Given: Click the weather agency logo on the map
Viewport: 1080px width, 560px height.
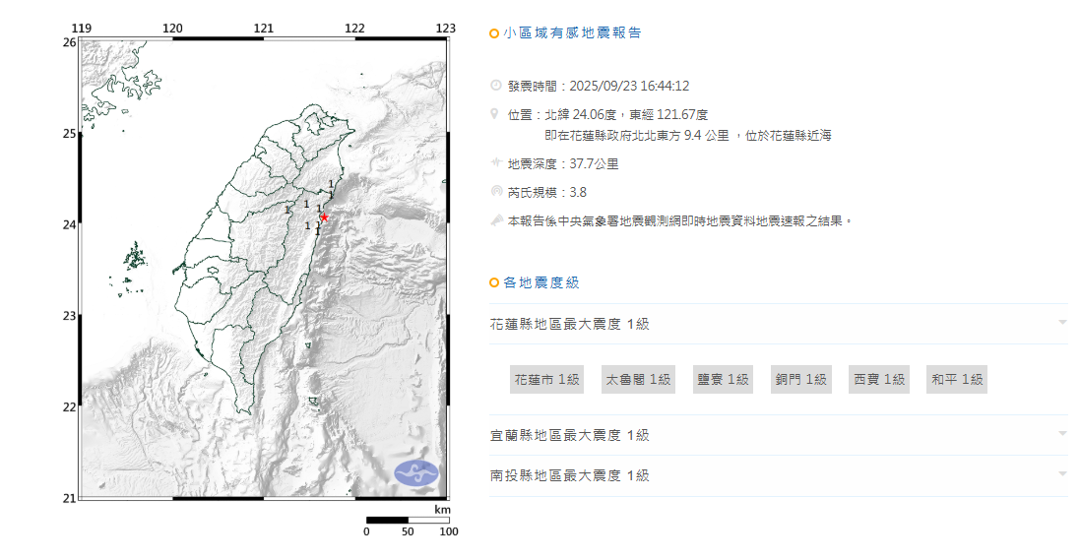Looking at the screenshot, I should [417, 472].
